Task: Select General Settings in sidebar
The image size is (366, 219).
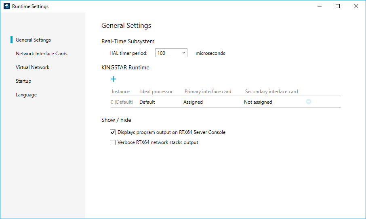Action: (x=33, y=40)
